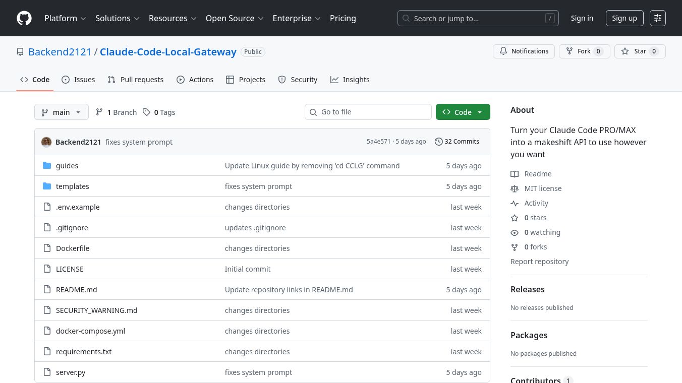Click the Notifications bell icon
This screenshot has width=682, height=383.
pos(503,51)
